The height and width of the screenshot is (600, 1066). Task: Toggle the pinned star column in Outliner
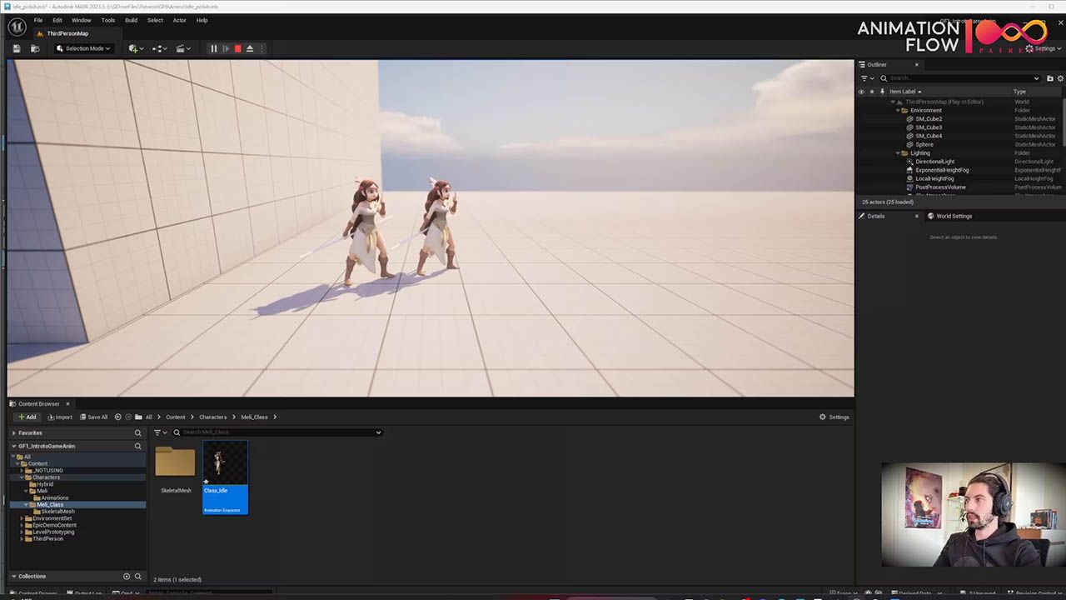click(x=872, y=92)
